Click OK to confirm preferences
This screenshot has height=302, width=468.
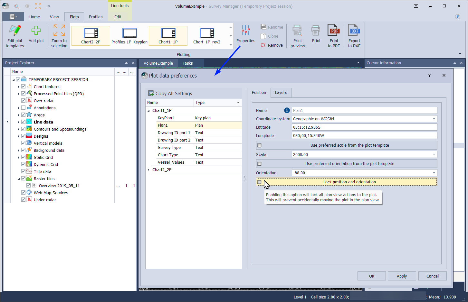tap(371, 276)
